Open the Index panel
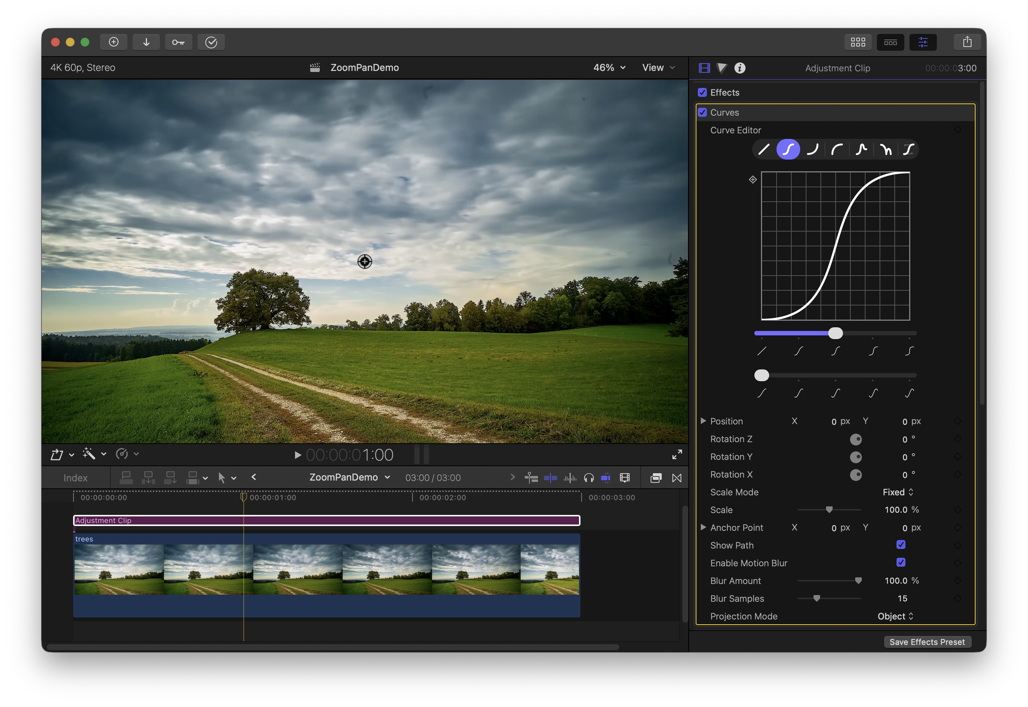The width and height of the screenshot is (1028, 707). click(75, 478)
